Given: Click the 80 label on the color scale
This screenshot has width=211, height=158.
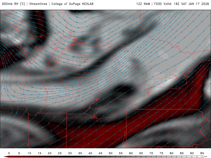Looking at the screenshot, I should pyautogui.click(x=172, y=153).
